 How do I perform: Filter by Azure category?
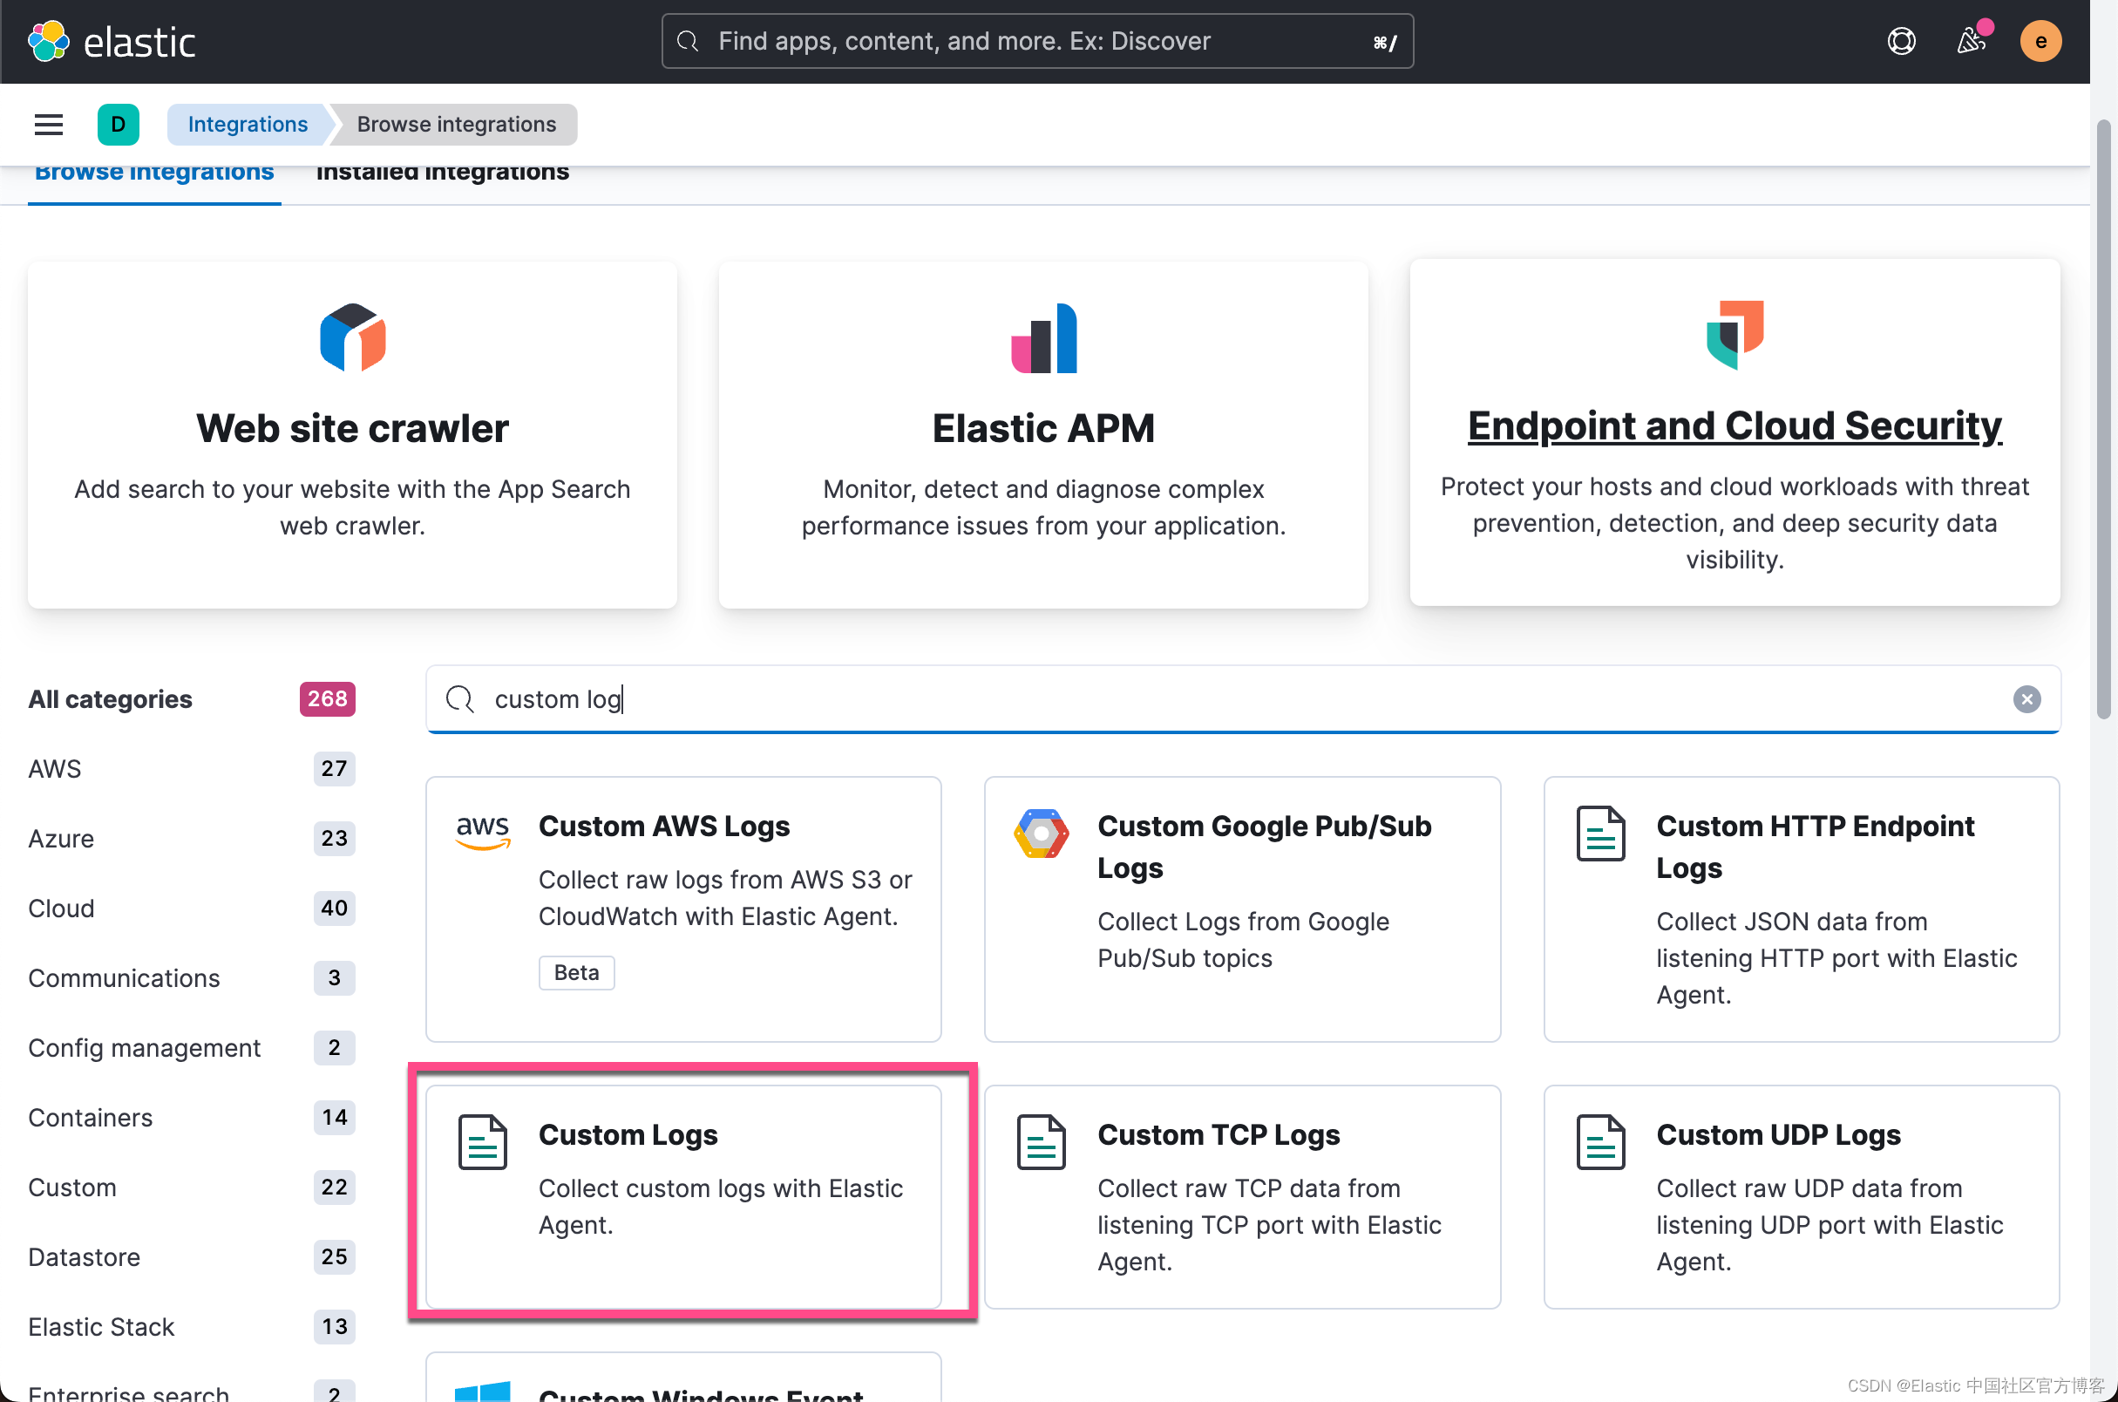point(191,839)
